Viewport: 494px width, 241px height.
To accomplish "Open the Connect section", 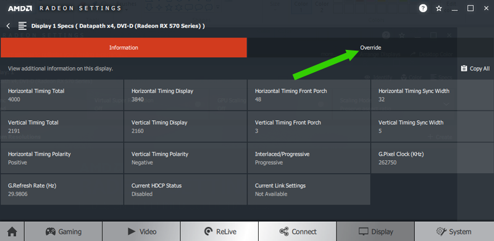I will pos(298,232).
